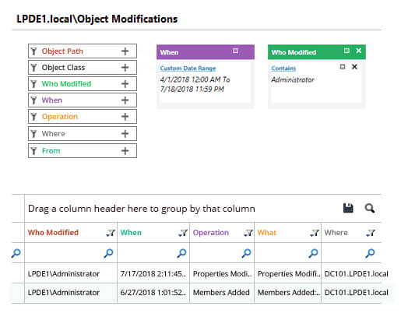Open the Who Modified column filter dropdown
The width and height of the screenshot is (401, 313).
pyautogui.click(x=111, y=233)
